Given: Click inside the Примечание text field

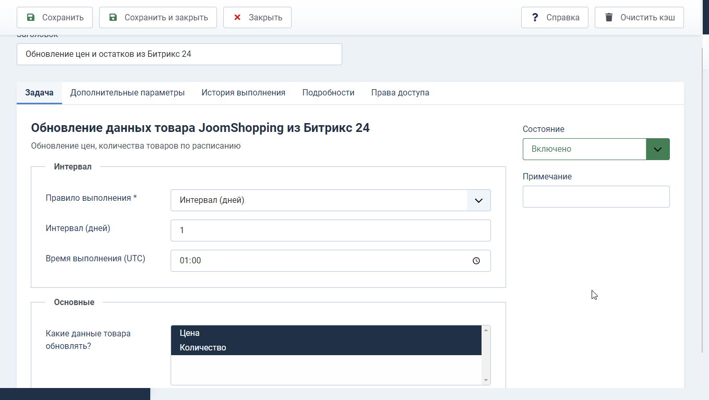Looking at the screenshot, I should click(x=595, y=197).
